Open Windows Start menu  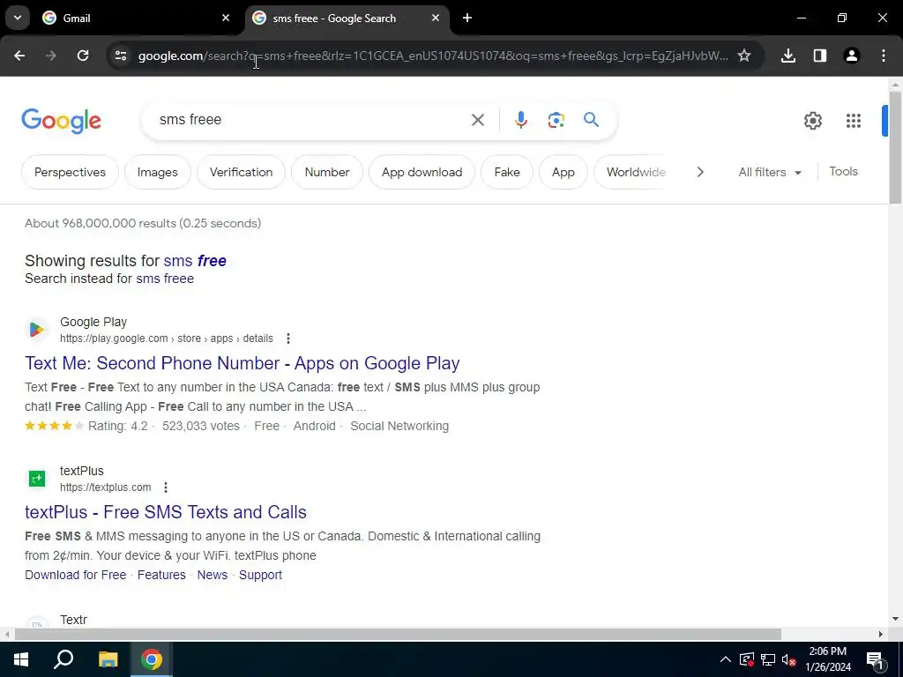point(21,659)
